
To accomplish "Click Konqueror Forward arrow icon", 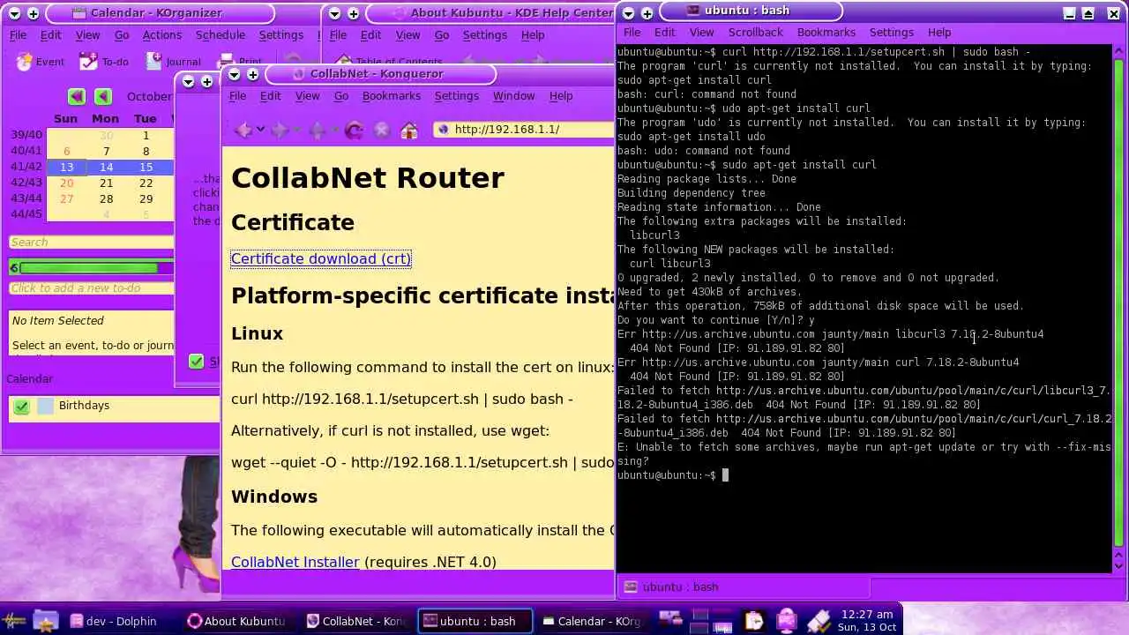I will 280,130.
